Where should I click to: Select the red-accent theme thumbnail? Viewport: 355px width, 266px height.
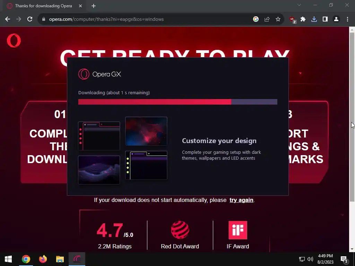point(99,136)
